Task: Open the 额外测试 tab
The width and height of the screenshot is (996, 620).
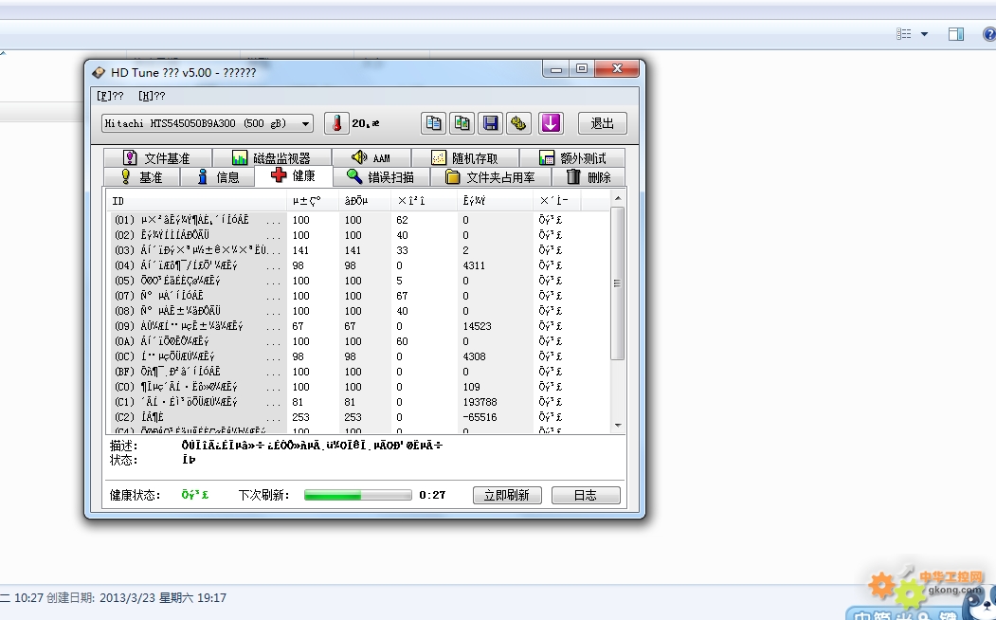Action: click(572, 157)
